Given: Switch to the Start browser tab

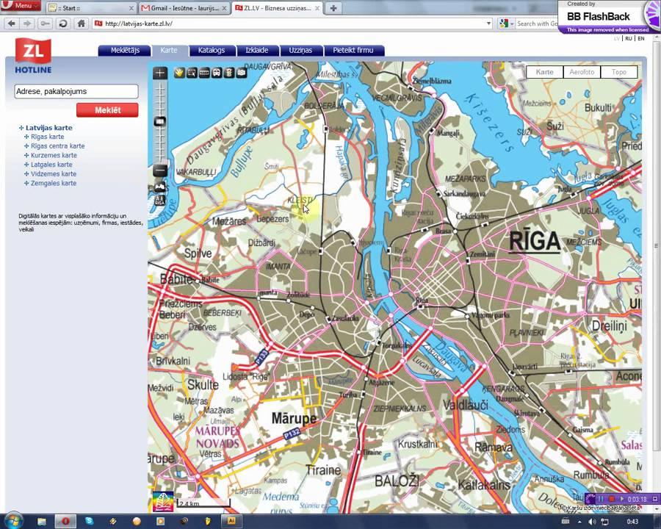Looking at the screenshot, I should (91, 8).
